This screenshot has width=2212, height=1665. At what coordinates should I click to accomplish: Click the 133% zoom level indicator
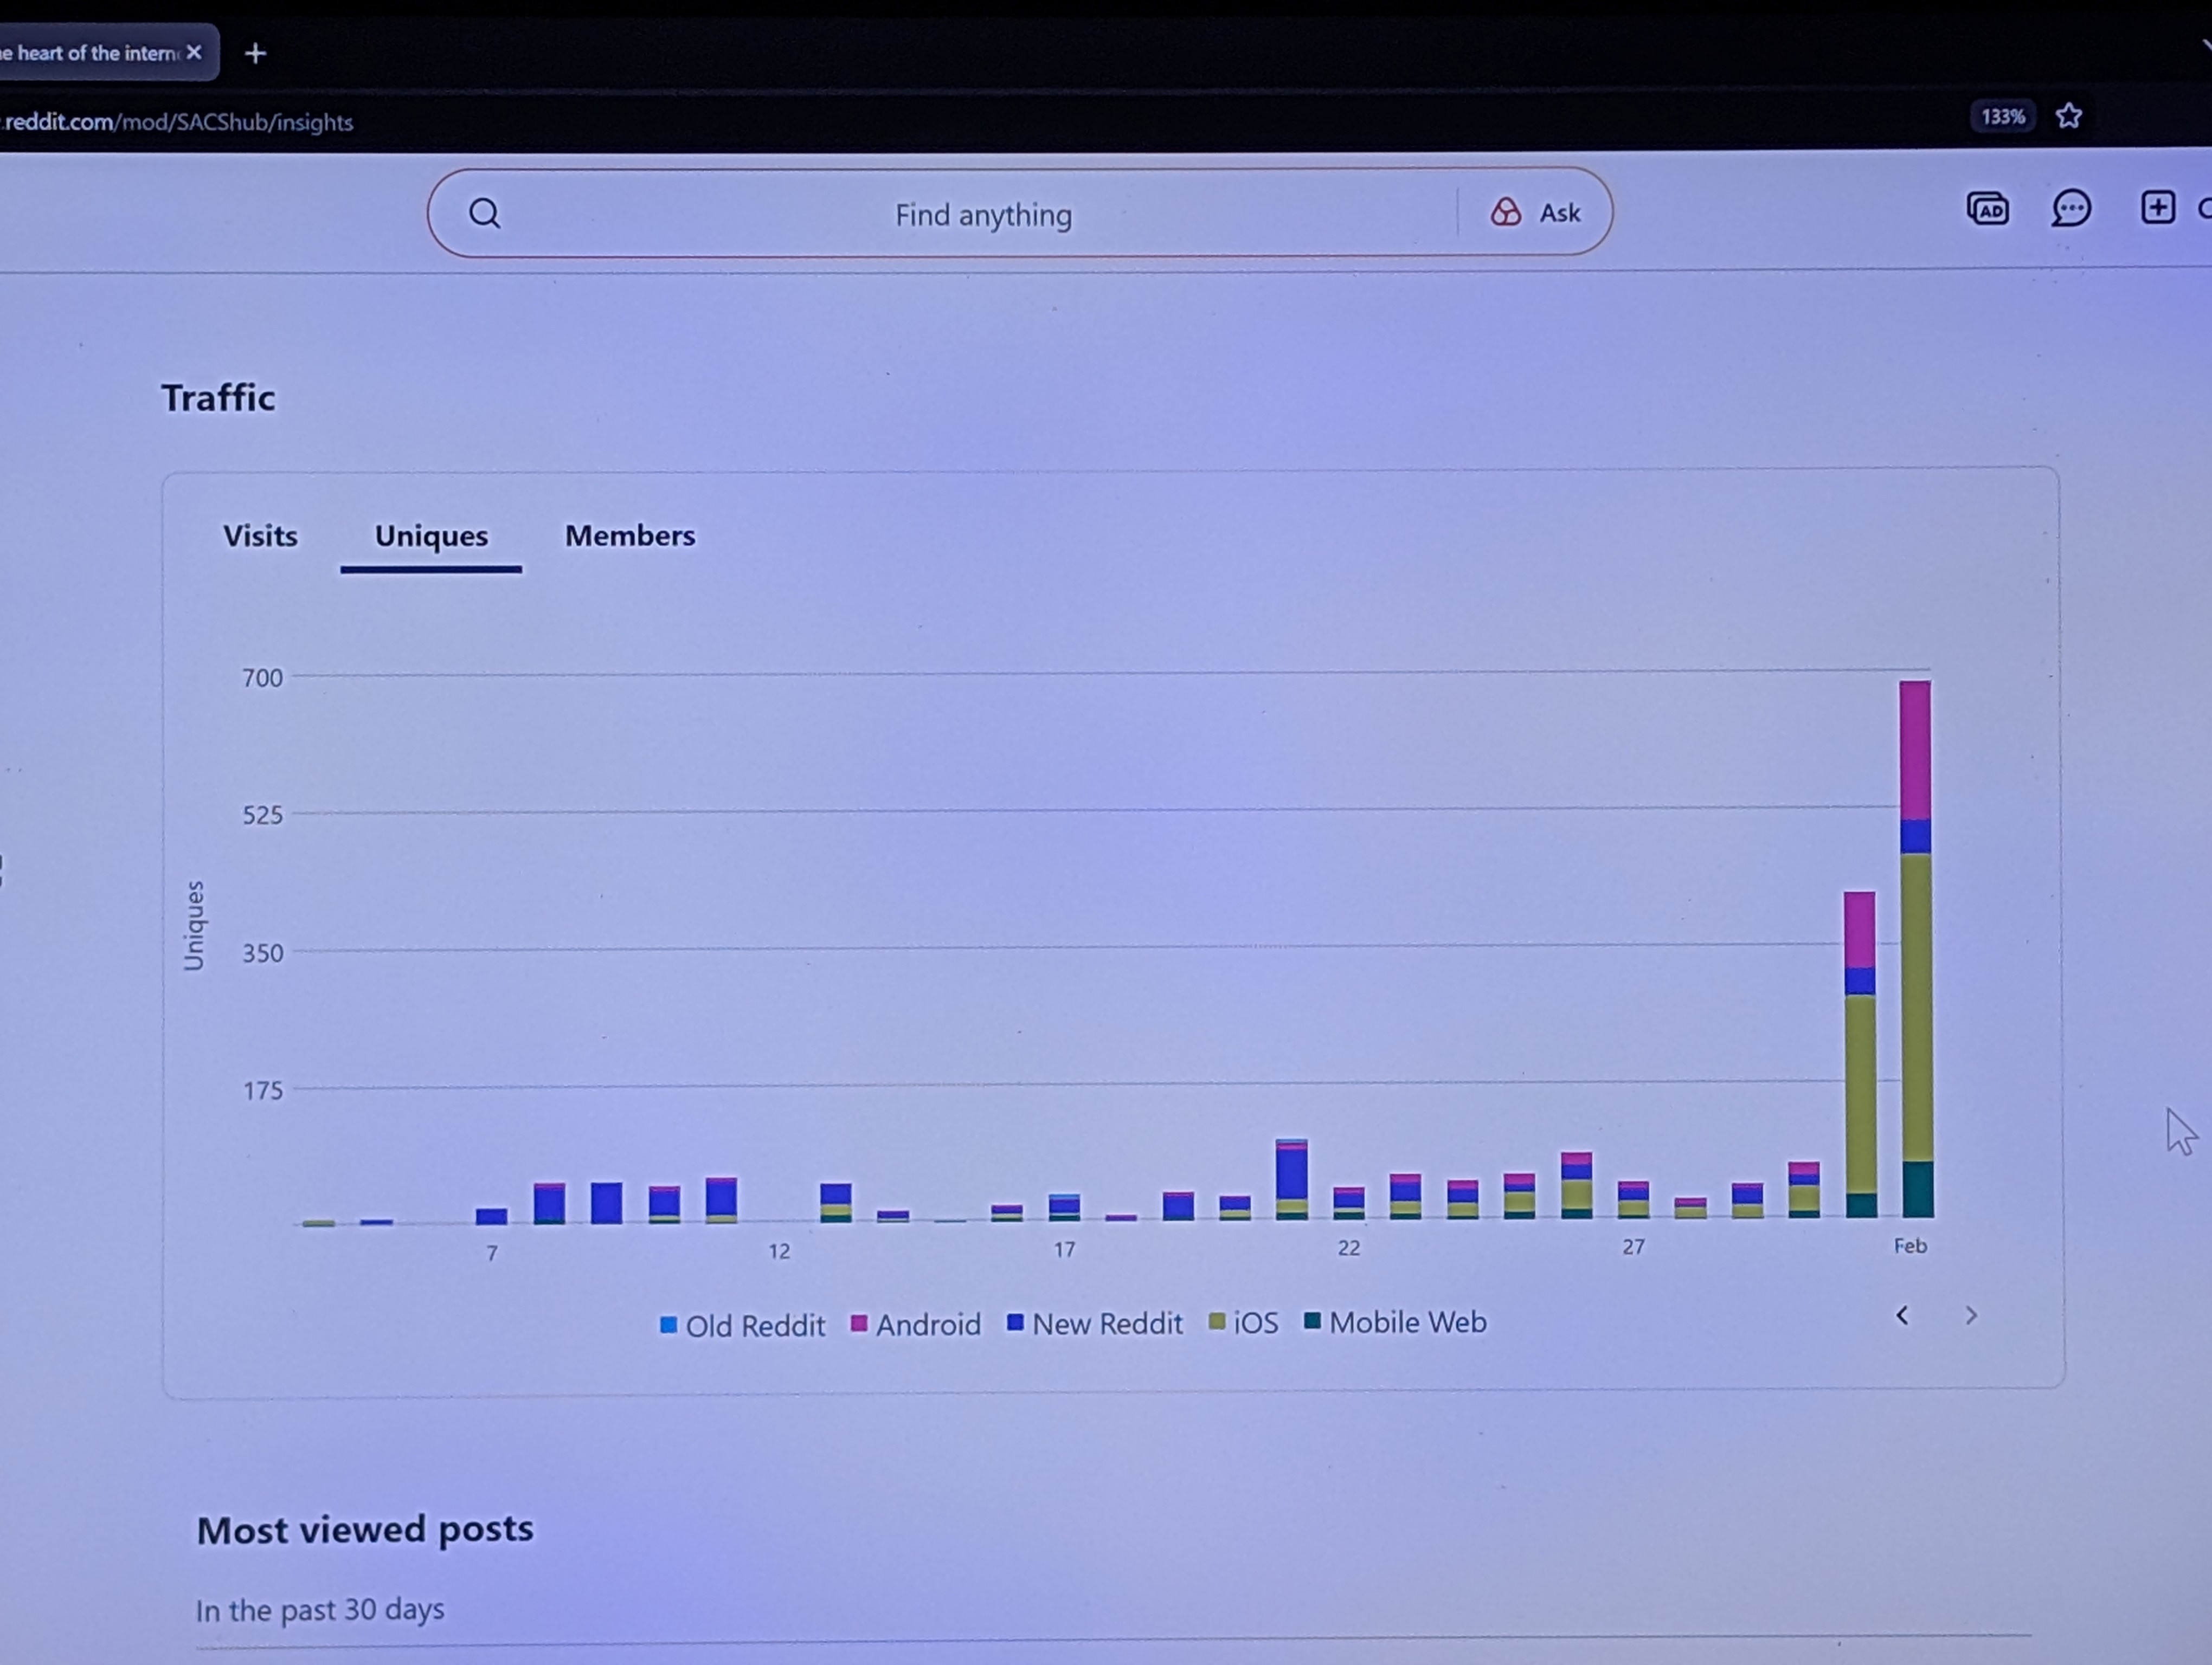coord(2003,117)
